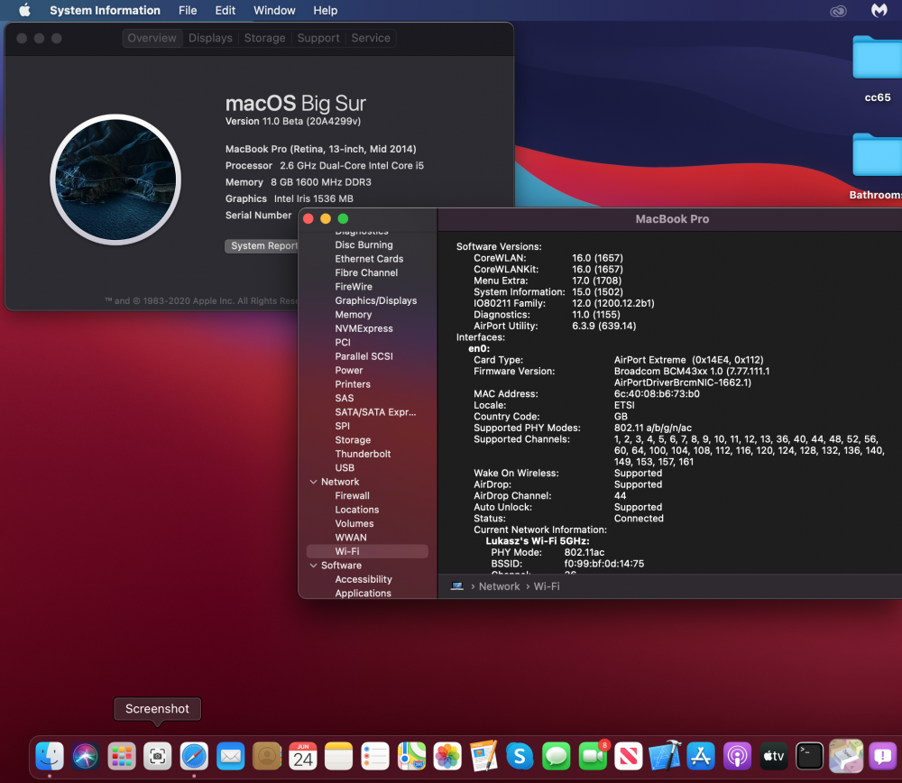Open the Help menu
Screen dimensions: 902x783
click(325, 10)
